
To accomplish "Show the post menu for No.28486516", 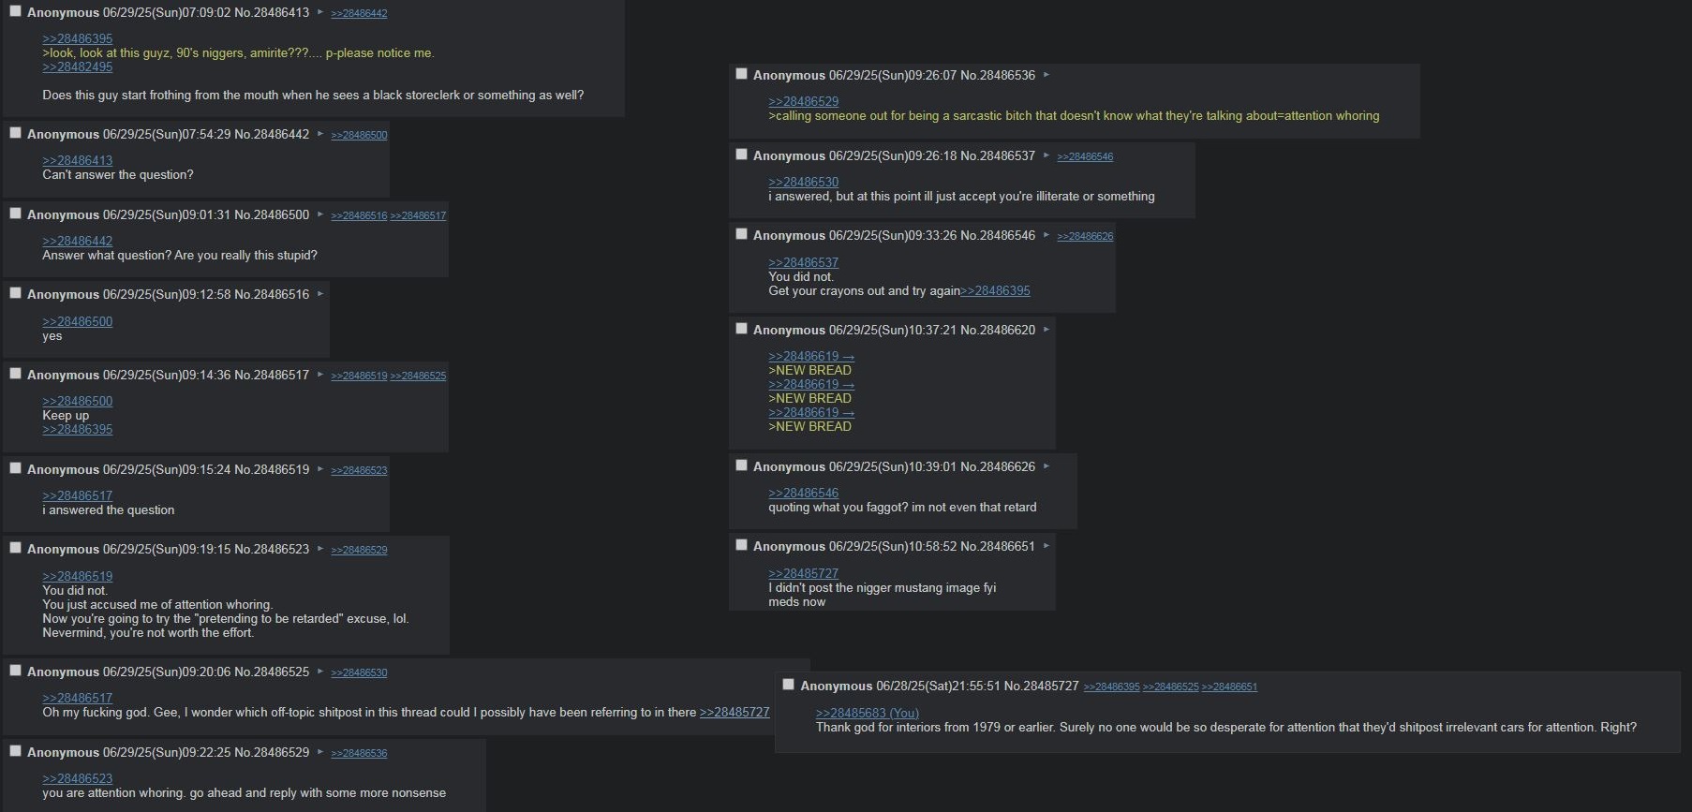I will 320,294.
